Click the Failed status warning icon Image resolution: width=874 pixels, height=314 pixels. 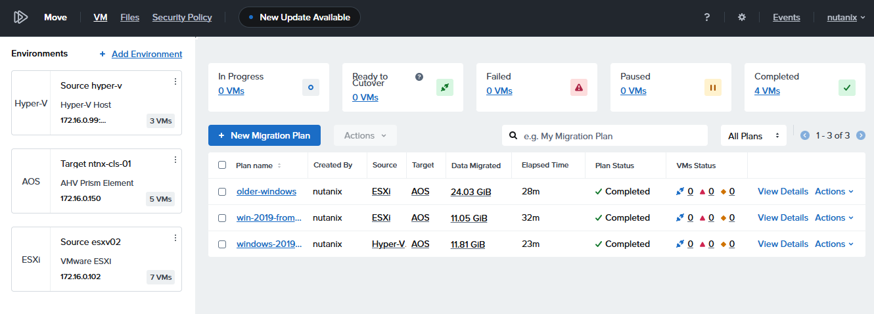point(579,87)
